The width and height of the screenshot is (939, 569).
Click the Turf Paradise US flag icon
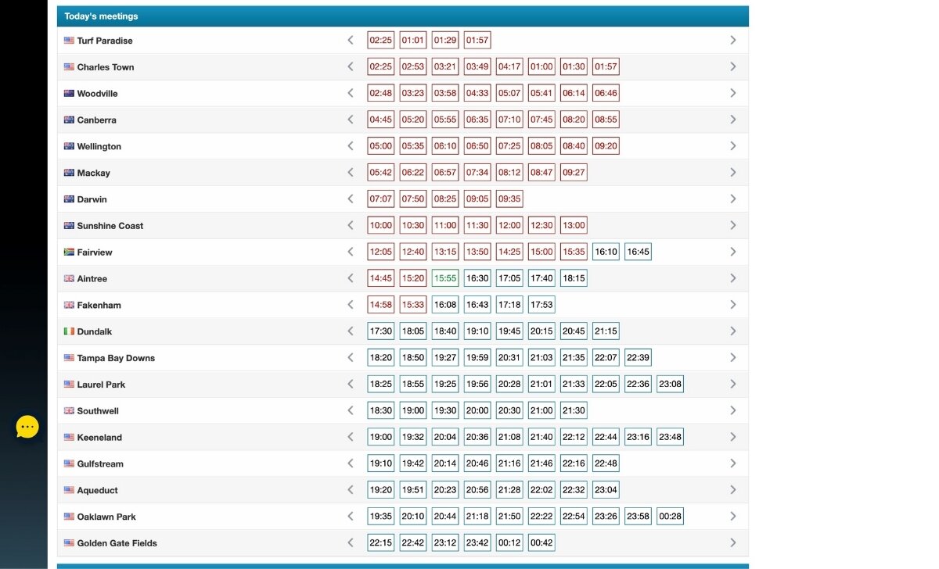click(69, 41)
